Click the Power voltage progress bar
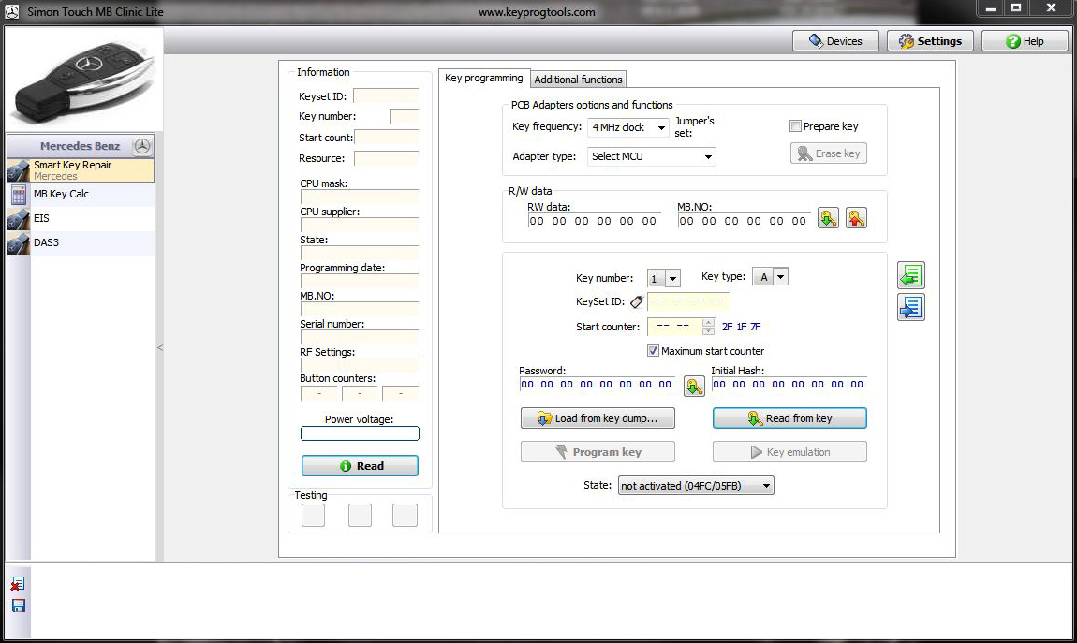The height and width of the screenshot is (643, 1077). click(360, 433)
